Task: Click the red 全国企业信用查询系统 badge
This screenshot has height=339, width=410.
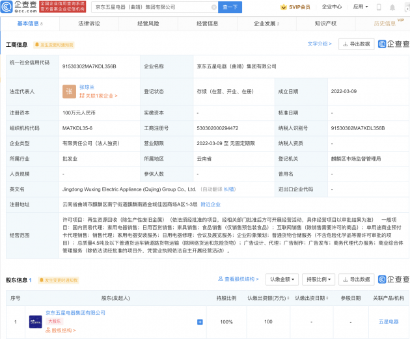Action: click(x=62, y=7)
